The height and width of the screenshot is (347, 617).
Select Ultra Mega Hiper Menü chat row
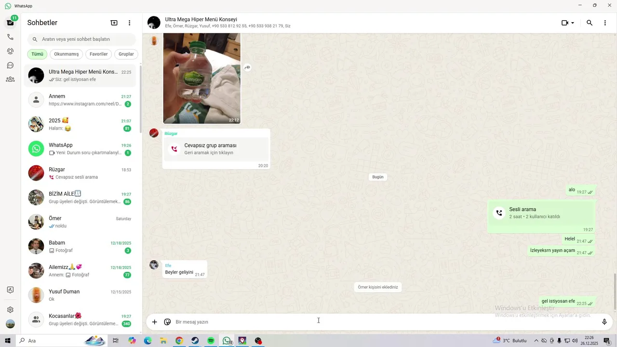tap(80, 75)
